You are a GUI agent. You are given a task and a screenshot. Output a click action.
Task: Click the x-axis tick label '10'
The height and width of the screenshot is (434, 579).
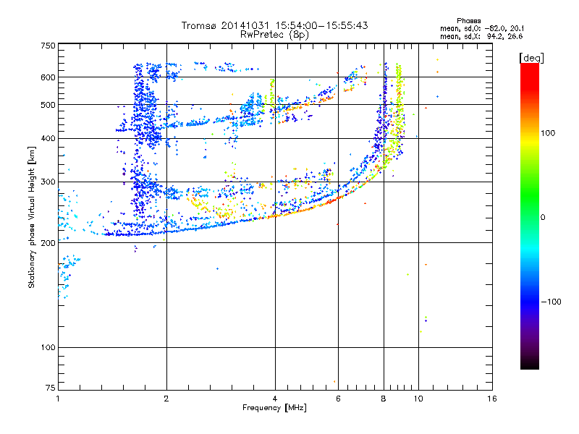(418, 399)
